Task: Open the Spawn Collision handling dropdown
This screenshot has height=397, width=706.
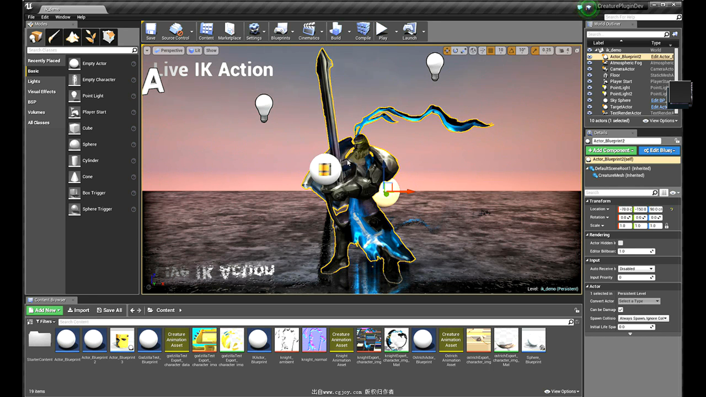Action: pos(643,318)
